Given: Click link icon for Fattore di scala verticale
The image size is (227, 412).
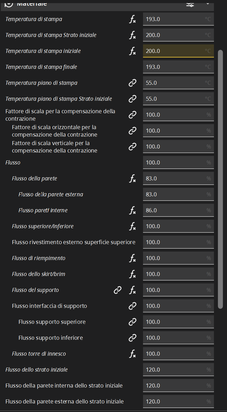Looking at the screenshot, I should pos(132,147).
